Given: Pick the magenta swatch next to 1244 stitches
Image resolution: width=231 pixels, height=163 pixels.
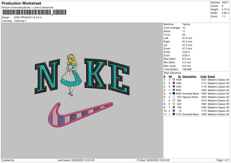Looking at the screenshot, I should click(174, 86).
